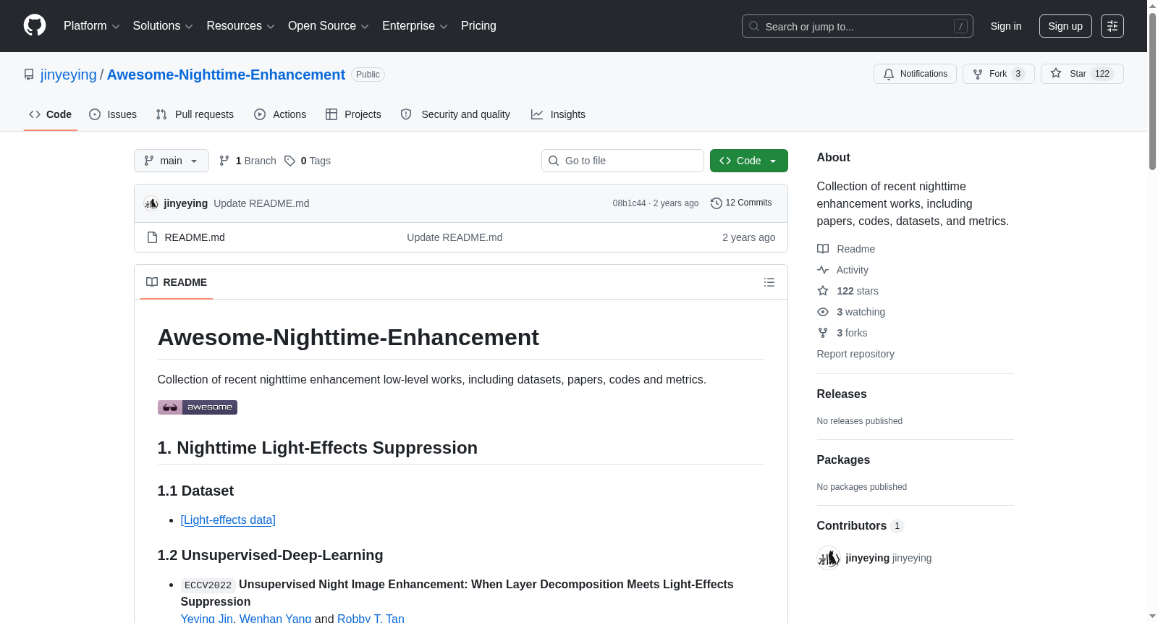Image resolution: width=1158 pixels, height=623 pixels.
Task: Open the Light-effects data link
Action: point(228,520)
